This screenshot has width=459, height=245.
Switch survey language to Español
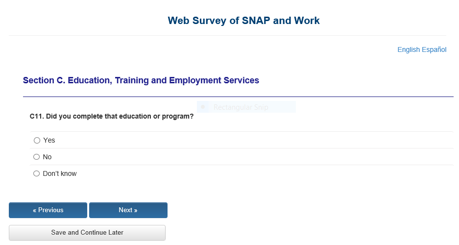pyautogui.click(x=434, y=49)
